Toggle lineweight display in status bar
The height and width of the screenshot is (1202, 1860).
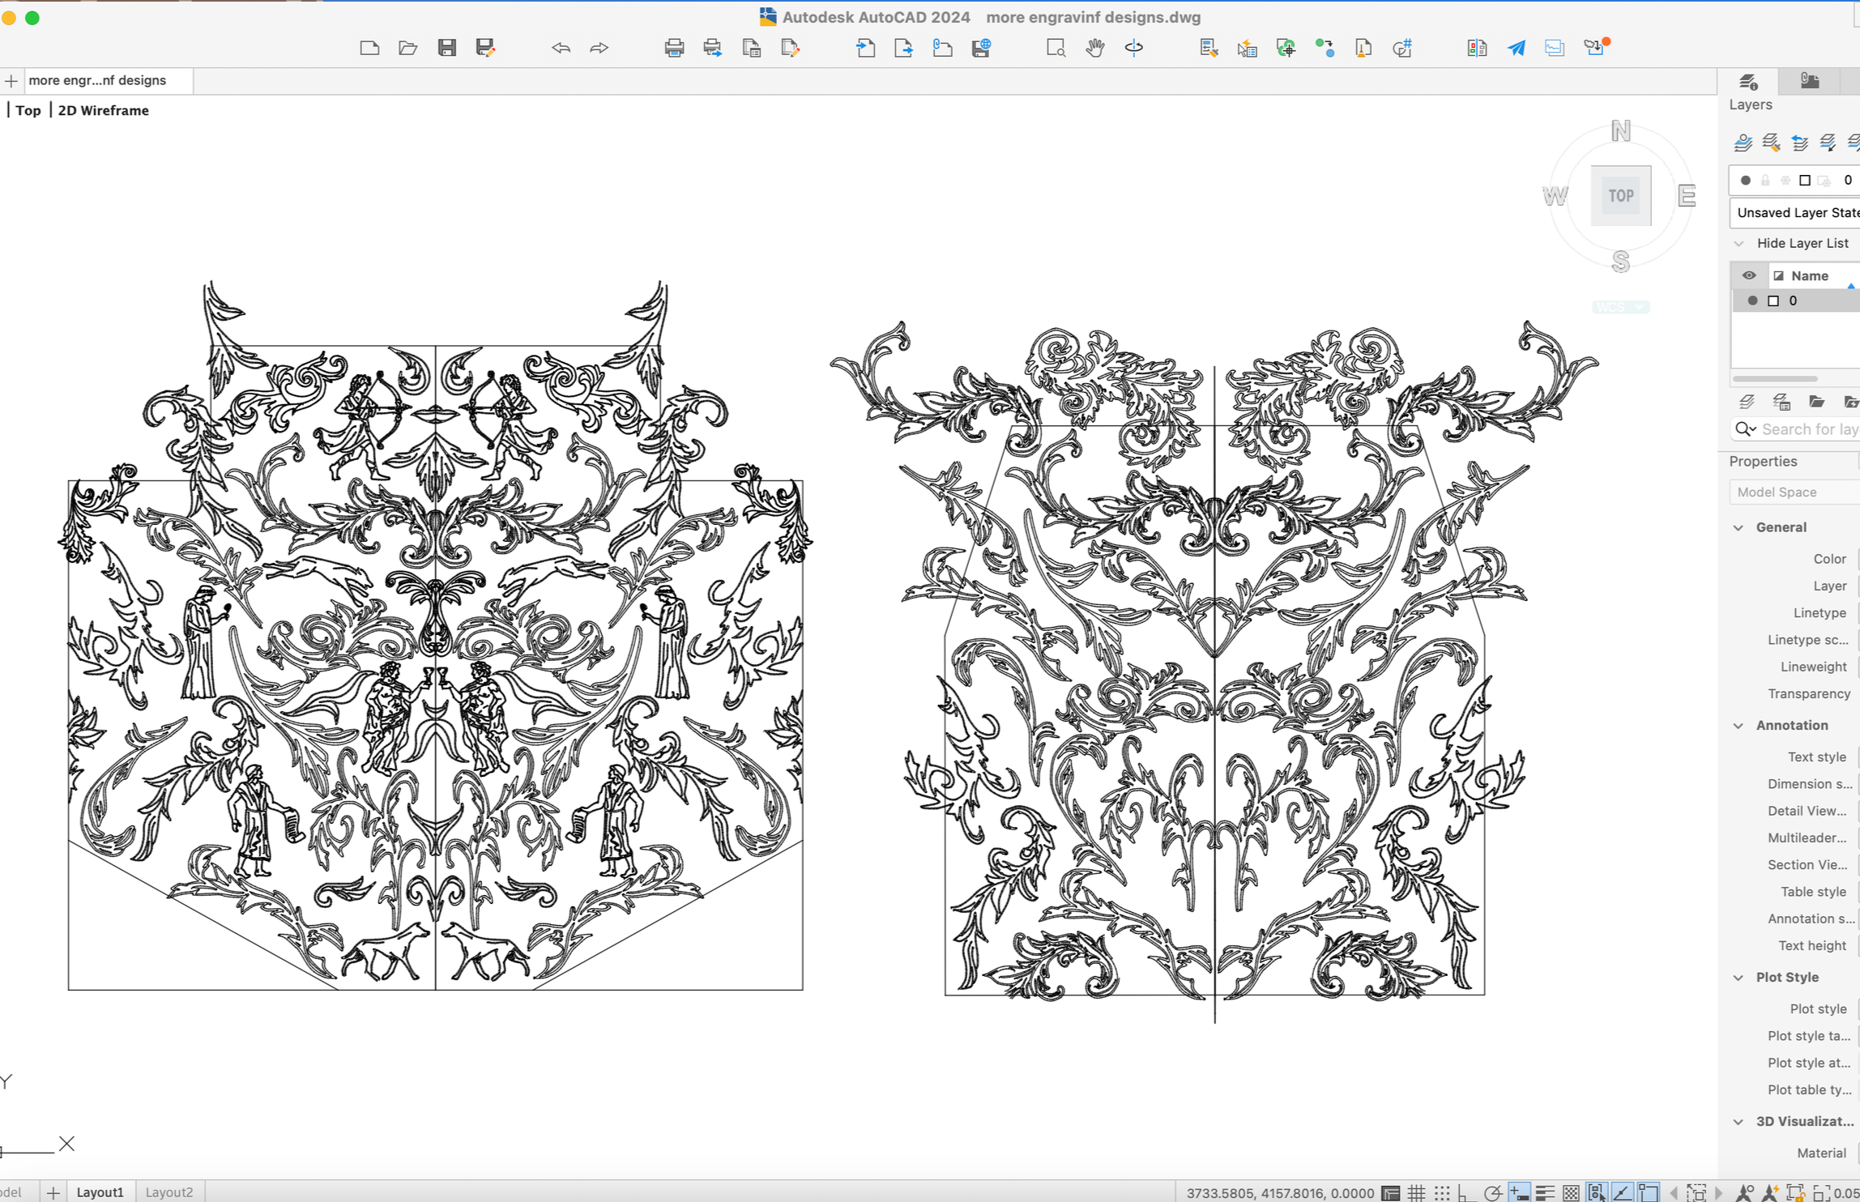[1545, 1192]
